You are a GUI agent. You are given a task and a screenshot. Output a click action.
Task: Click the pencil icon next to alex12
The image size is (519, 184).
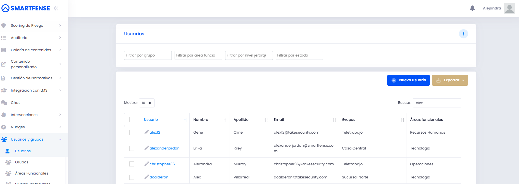coord(146,132)
